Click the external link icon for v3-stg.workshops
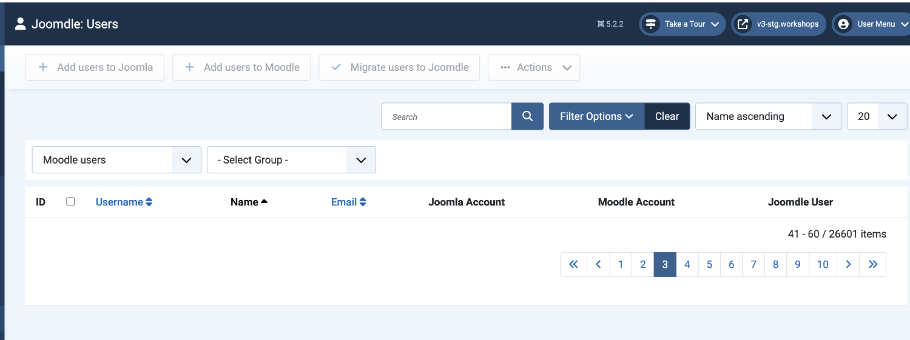The width and height of the screenshot is (910, 340). coord(743,24)
